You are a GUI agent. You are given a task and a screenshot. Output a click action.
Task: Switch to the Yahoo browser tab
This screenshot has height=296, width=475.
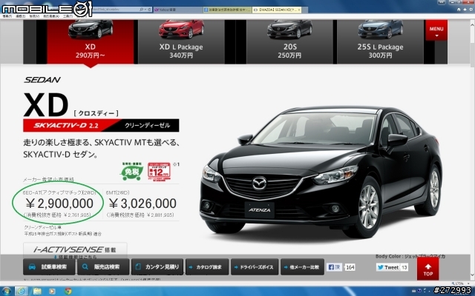(178, 10)
